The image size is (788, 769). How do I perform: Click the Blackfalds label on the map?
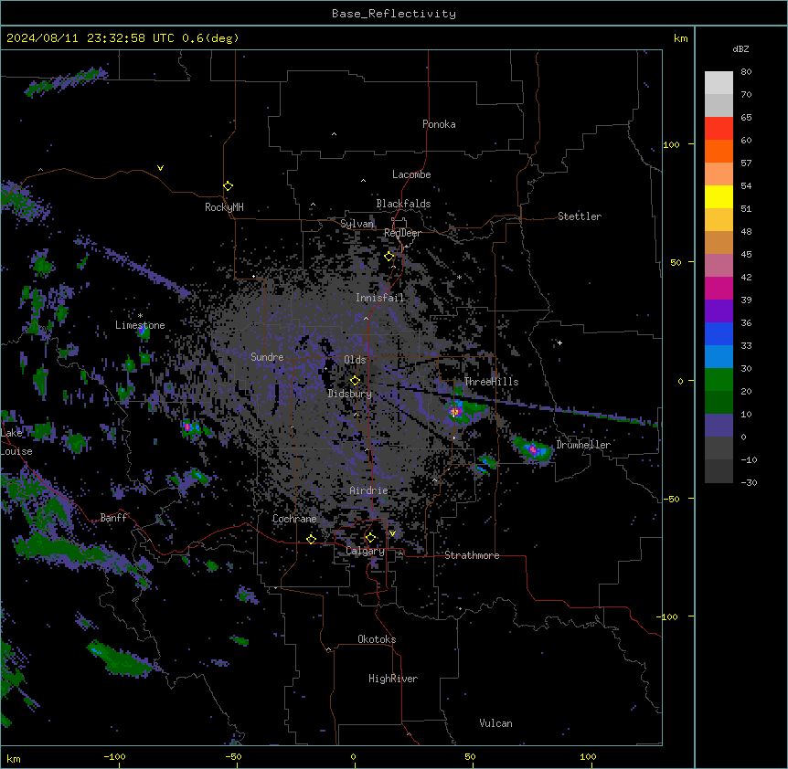click(x=403, y=204)
